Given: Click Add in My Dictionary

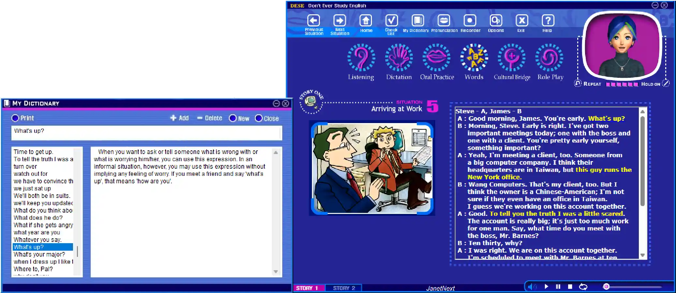Looking at the screenshot, I should coord(180,118).
